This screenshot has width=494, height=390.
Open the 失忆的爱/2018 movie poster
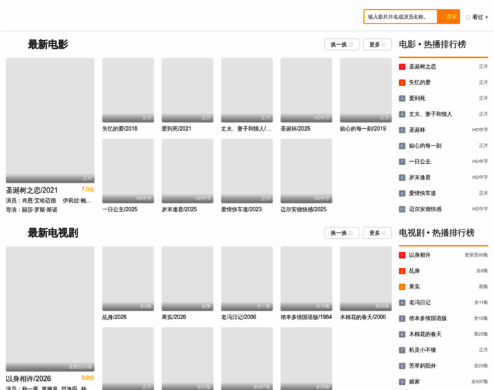[128, 90]
